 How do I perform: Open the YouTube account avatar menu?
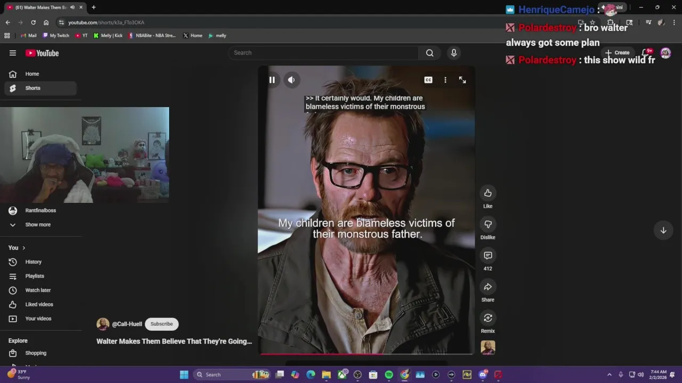(x=665, y=53)
